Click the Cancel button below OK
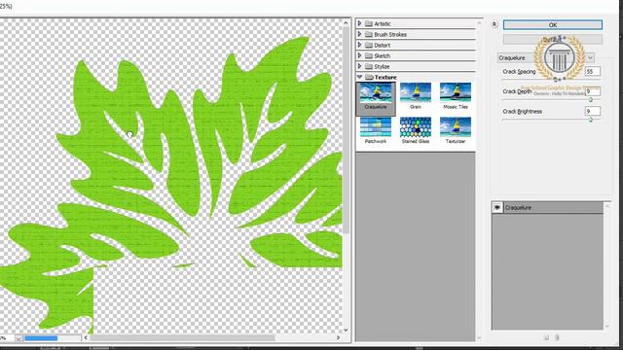This screenshot has width=623, height=350. click(x=553, y=39)
